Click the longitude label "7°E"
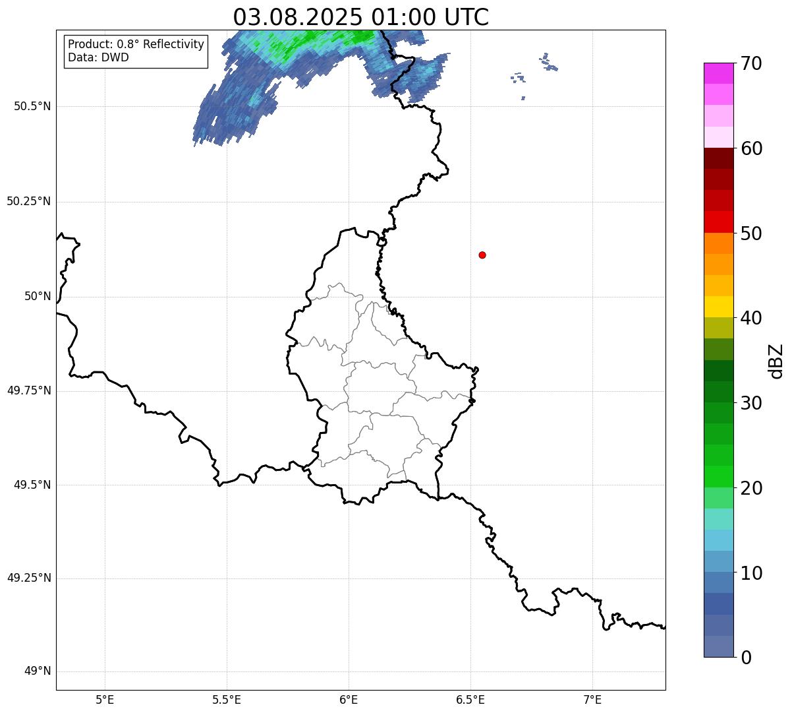Viewport: 792px width, 713px height. pyautogui.click(x=592, y=699)
